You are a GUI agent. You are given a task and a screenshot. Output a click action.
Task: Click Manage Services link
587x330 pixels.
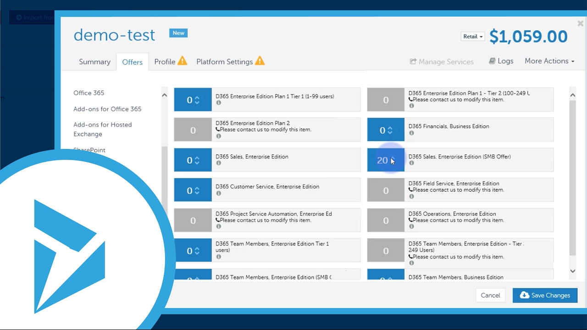(441, 61)
